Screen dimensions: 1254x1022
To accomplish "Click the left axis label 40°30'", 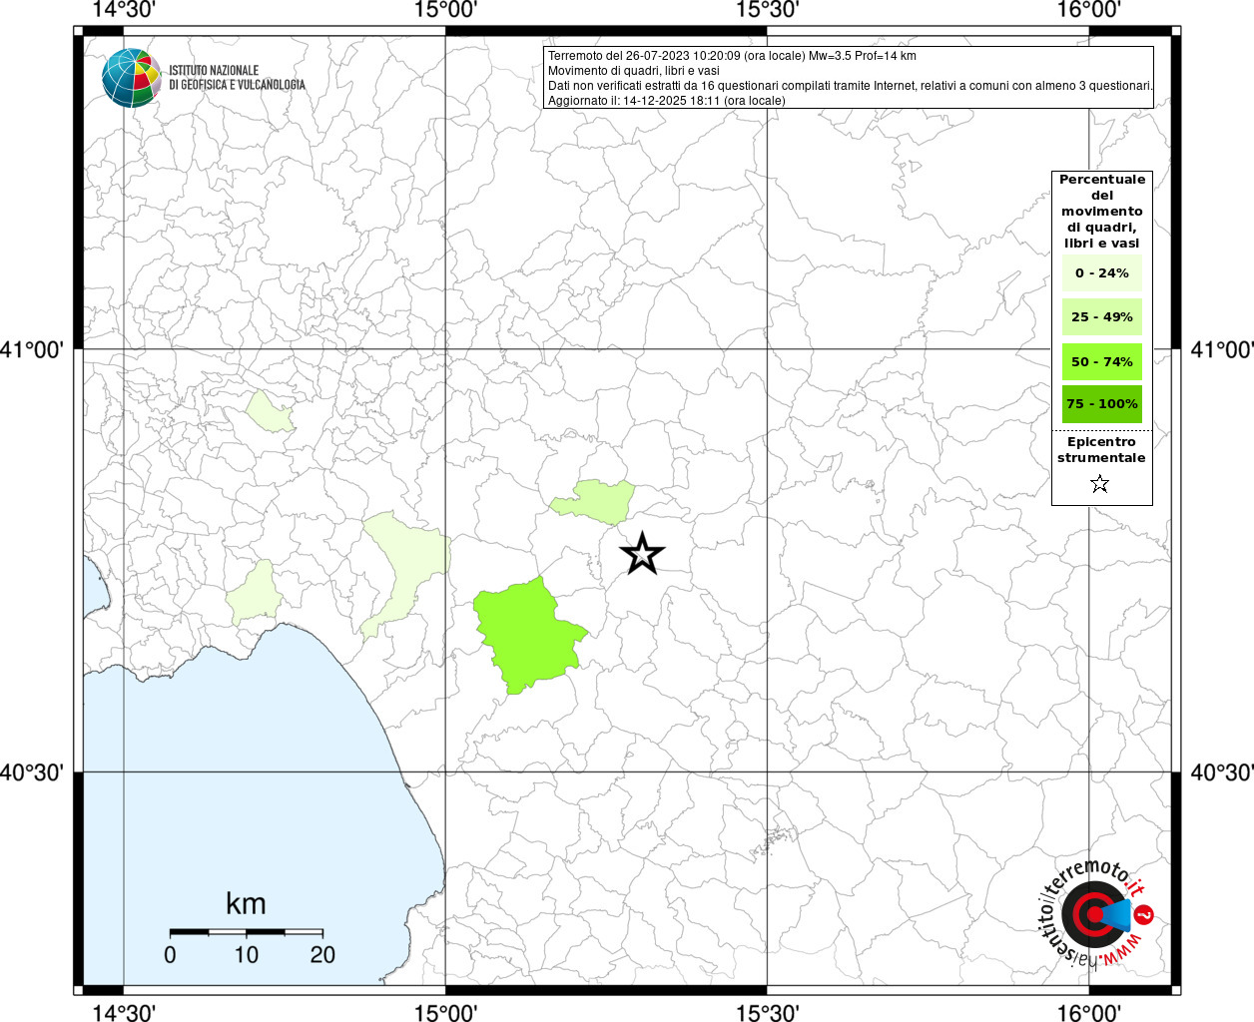I will coord(32,772).
